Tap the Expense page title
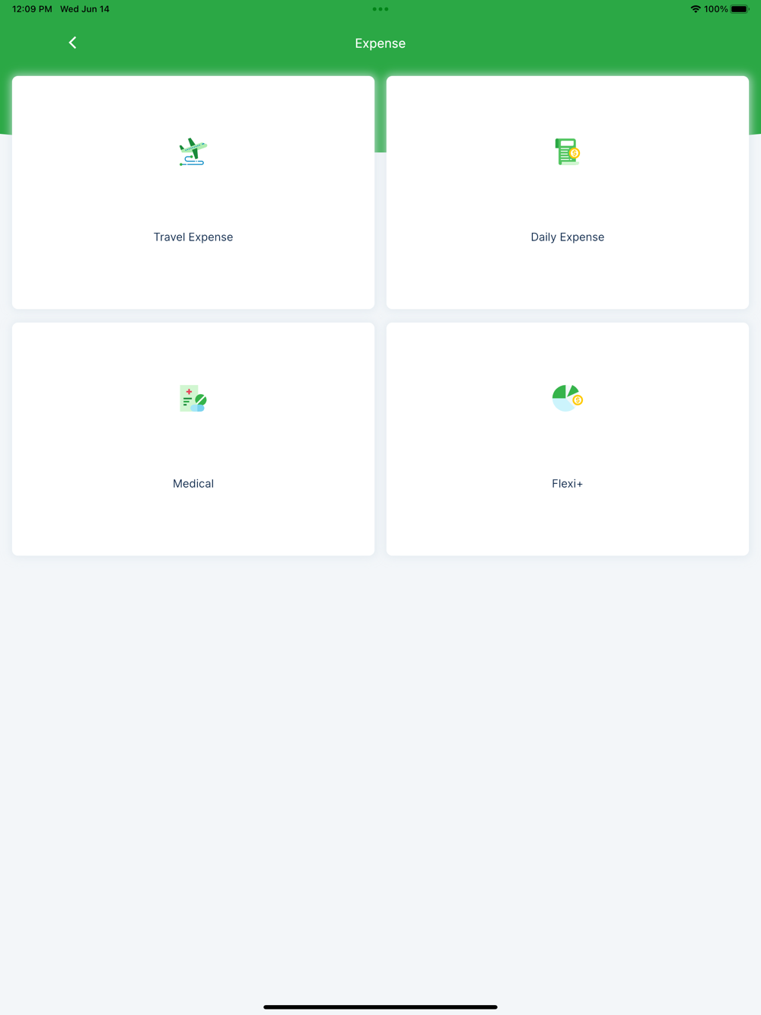The width and height of the screenshot is (761, 1015). click(380, 43)
